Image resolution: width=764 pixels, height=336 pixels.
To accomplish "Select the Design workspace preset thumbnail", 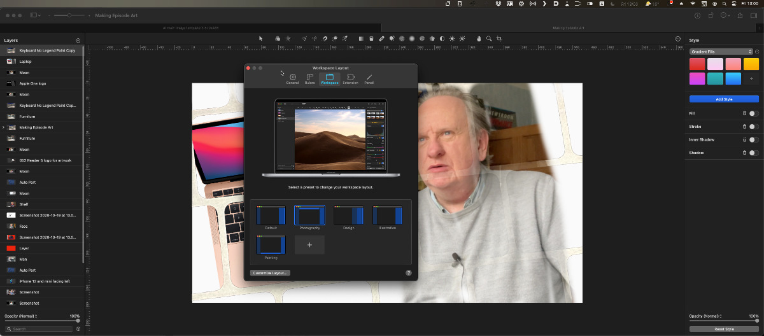I will coord(348,216).
